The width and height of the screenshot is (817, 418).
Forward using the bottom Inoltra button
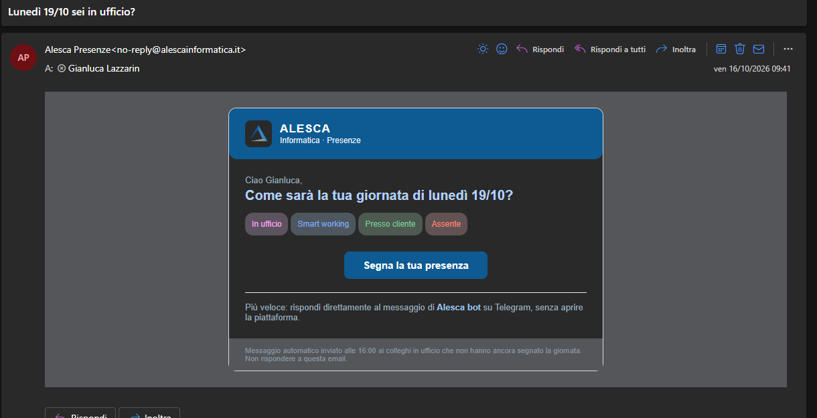click(149, 415)
